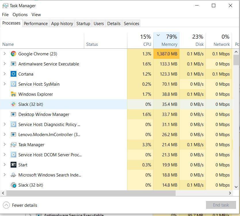Viewport: 240px width, 216px height.
Task: Click the Antimalware Service Executable icon
Action: coord(13,64)
